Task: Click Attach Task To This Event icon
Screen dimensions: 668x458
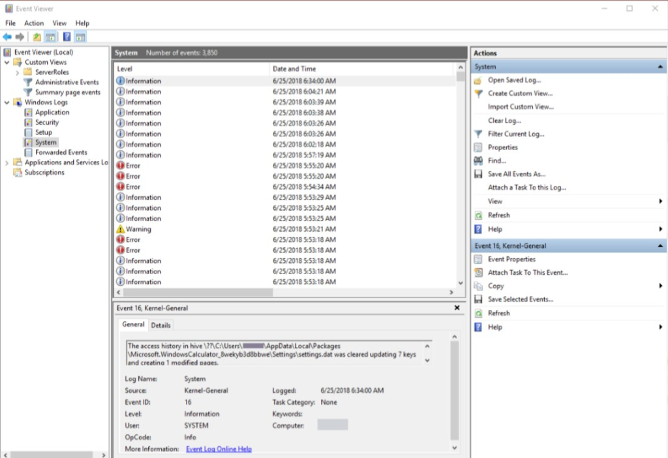Action: coord(478,273)
